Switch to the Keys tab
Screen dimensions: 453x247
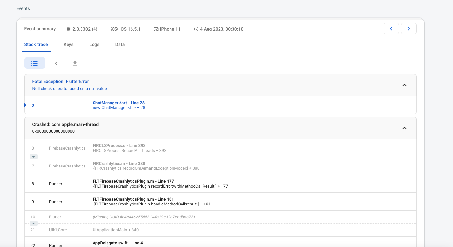(69, 44)
